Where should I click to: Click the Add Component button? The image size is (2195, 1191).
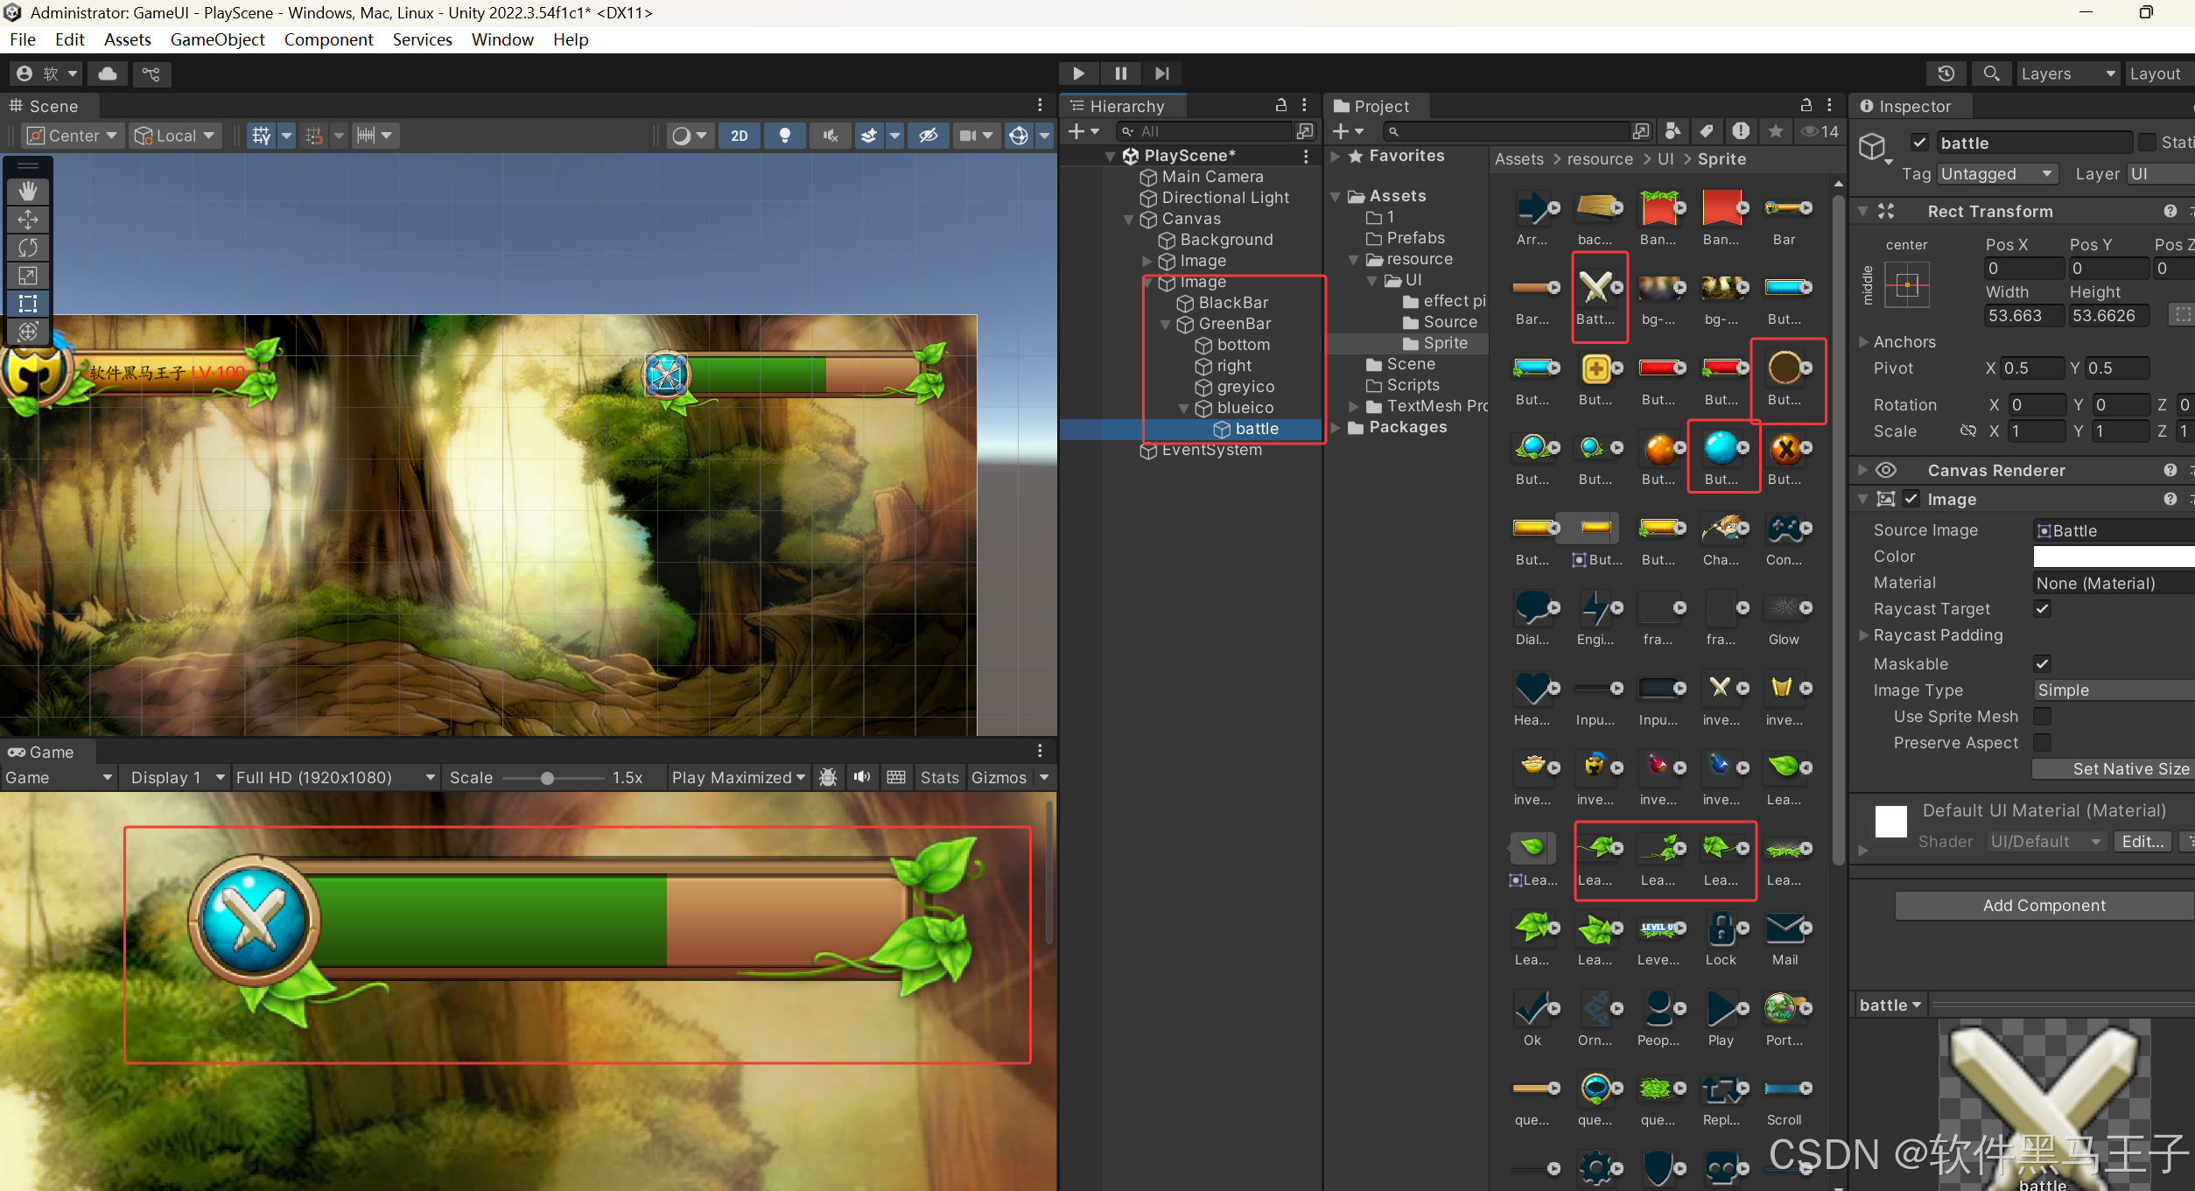coord(2044,906)
